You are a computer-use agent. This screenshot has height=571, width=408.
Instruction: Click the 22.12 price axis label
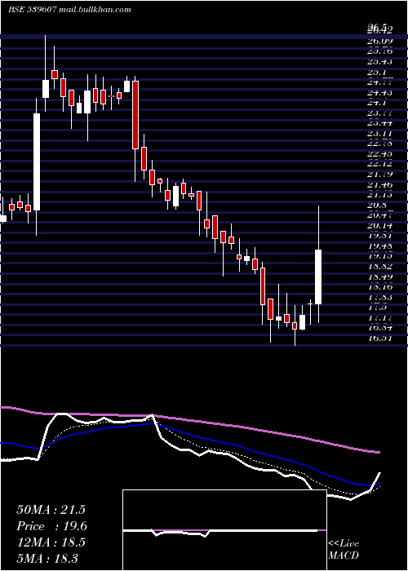[379, 164]
